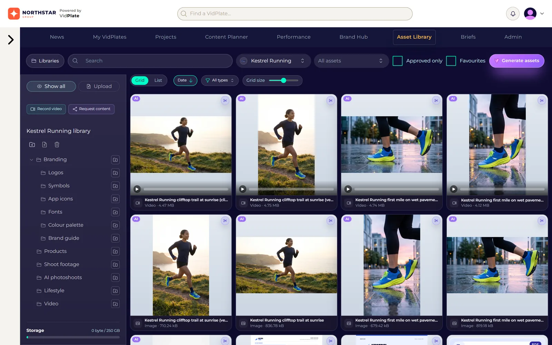Click the add icon on the Lifestyle row
Image resolution: width=552 pixels, height=345 pixels.
coord(115,291)
